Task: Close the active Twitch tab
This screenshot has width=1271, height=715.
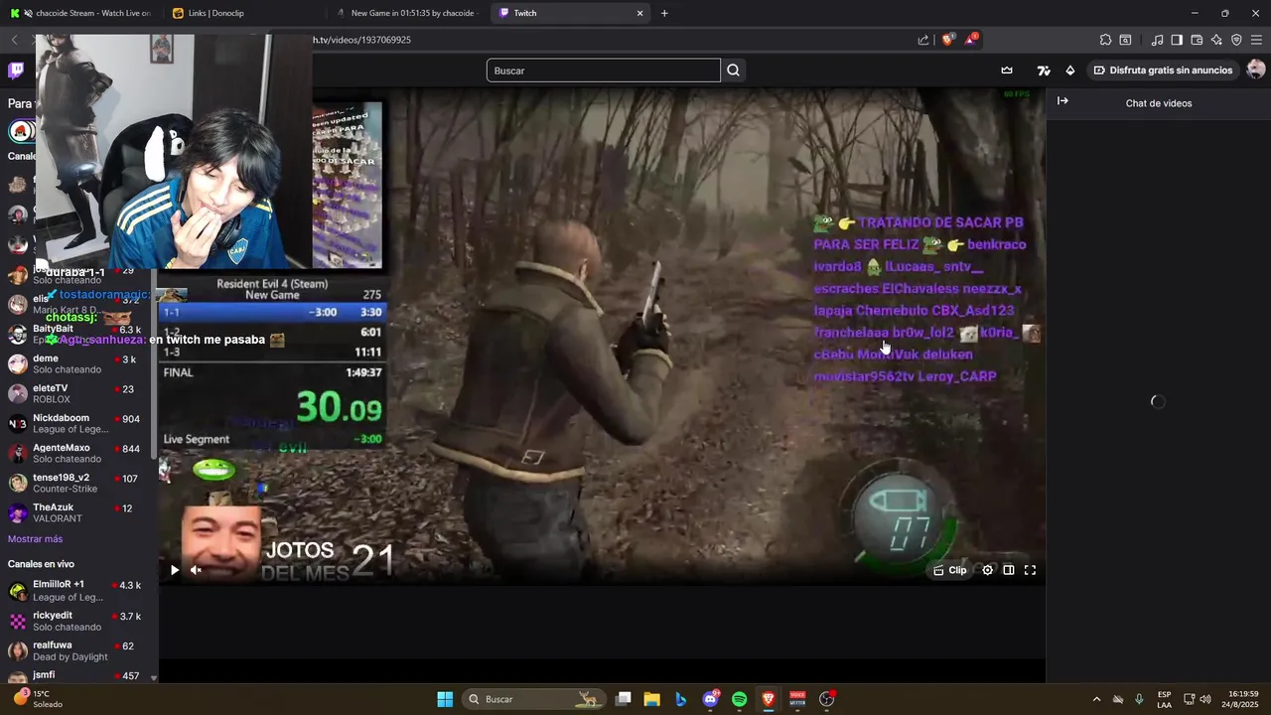Action: pyautogui.click(x=639, y=13)
